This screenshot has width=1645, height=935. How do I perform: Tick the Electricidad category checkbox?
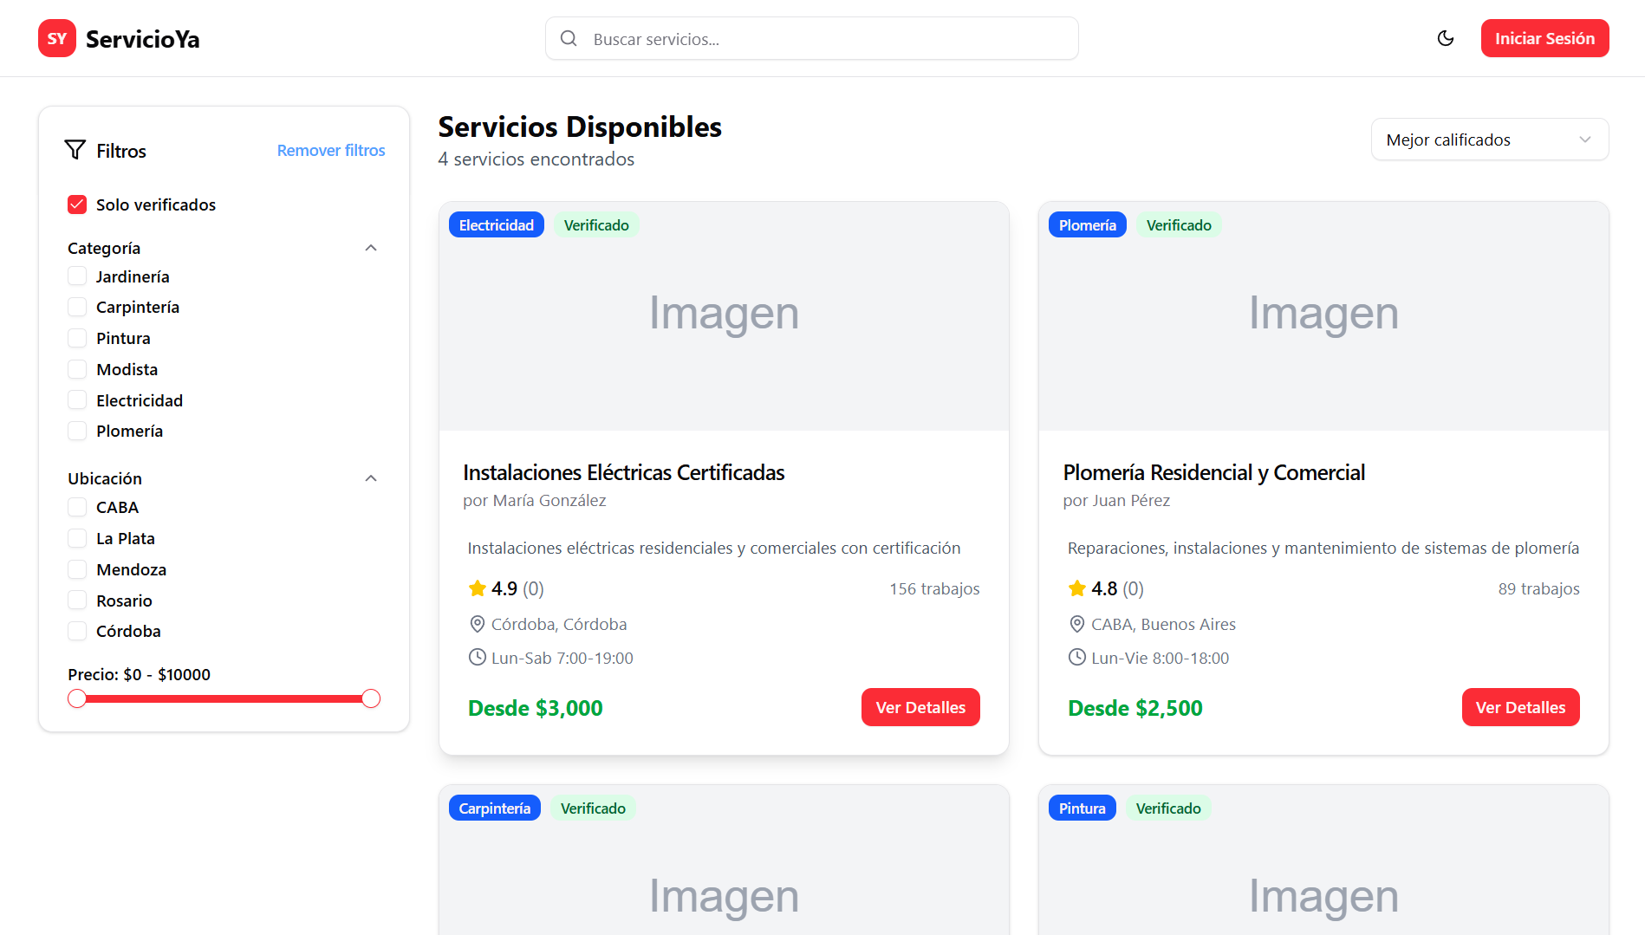tap(77, 399)
